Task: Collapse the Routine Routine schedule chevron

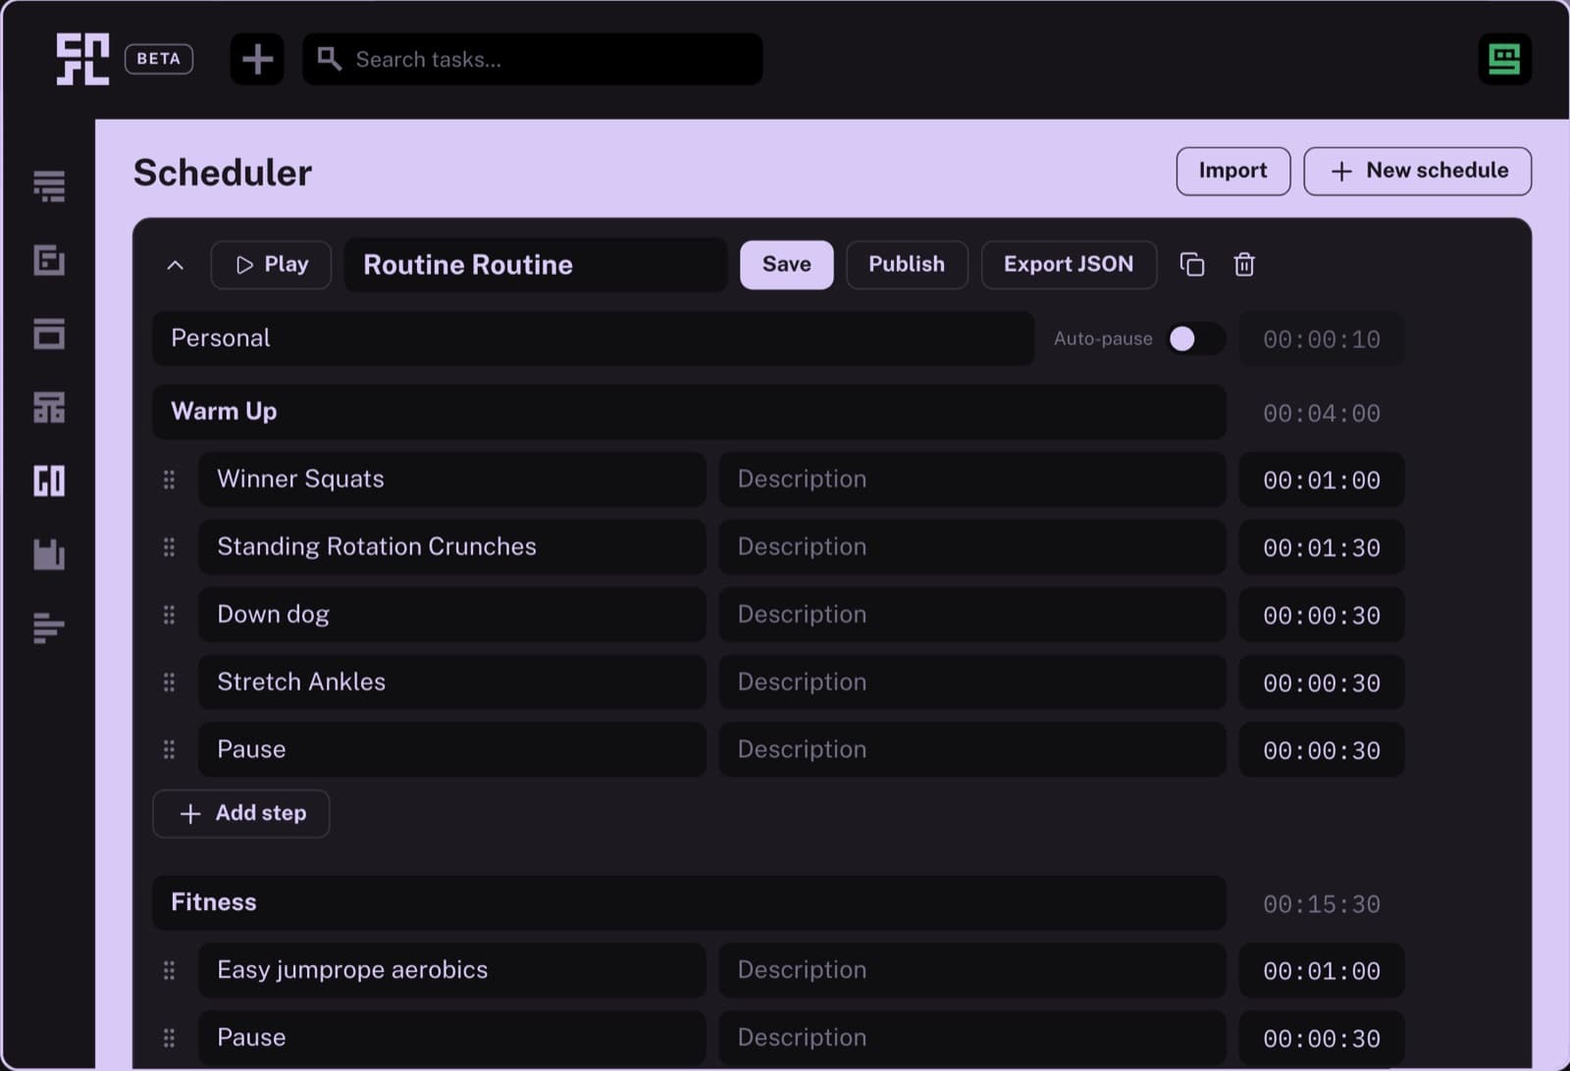Action: click(x=176, y=265)
